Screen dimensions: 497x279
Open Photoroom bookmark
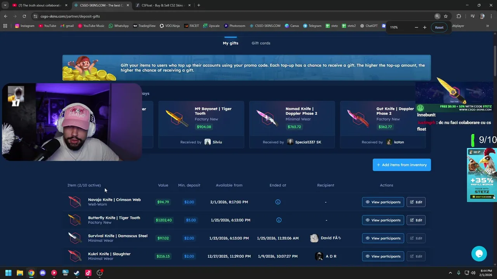click(235, 26)
